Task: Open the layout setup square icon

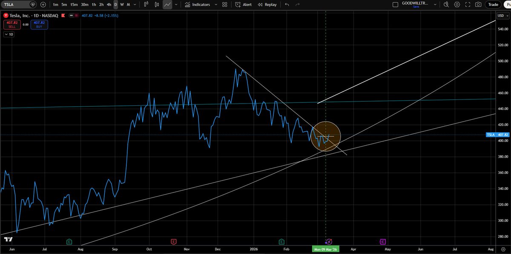Action: tap(395, 4)
